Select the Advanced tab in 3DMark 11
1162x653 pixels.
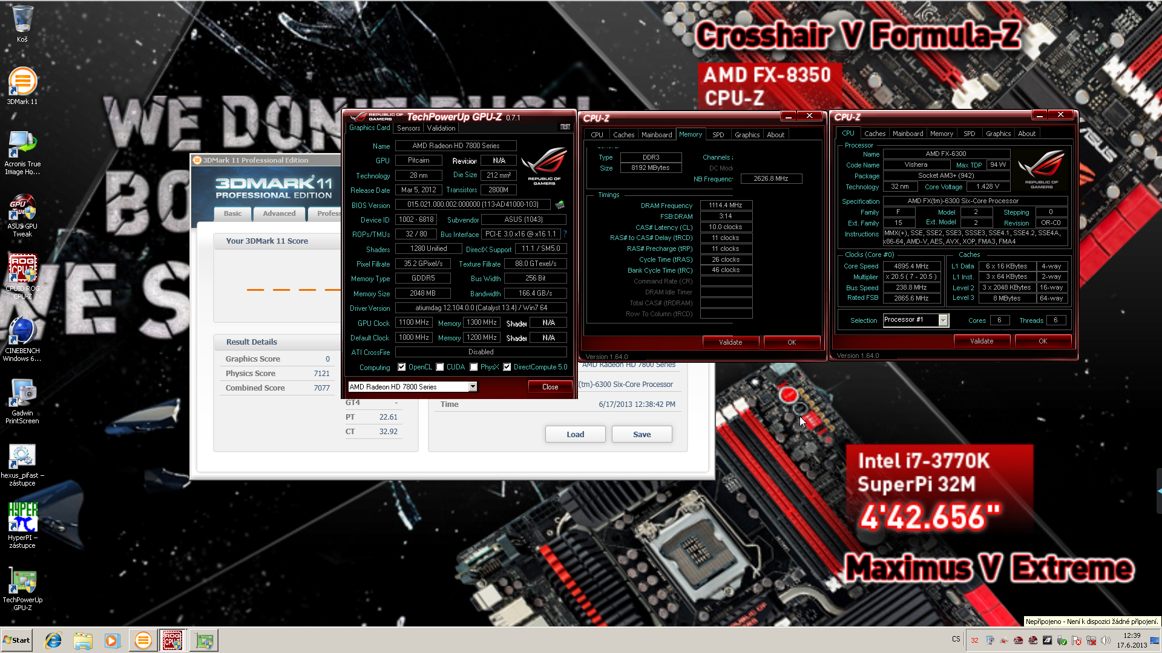pos(278,213)
